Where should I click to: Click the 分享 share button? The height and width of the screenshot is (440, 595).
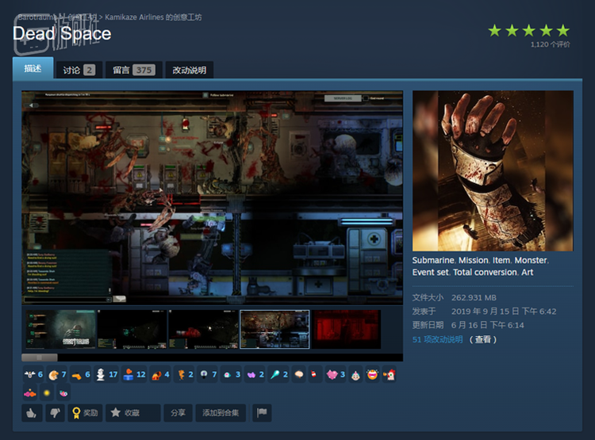178,413
